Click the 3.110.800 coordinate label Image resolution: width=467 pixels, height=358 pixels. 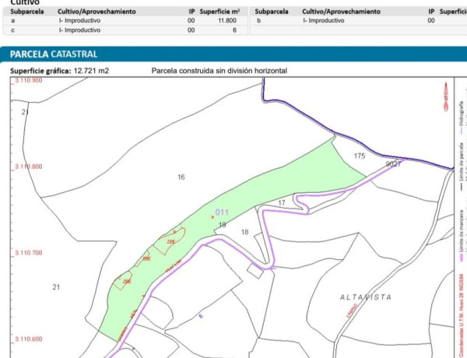27,167
